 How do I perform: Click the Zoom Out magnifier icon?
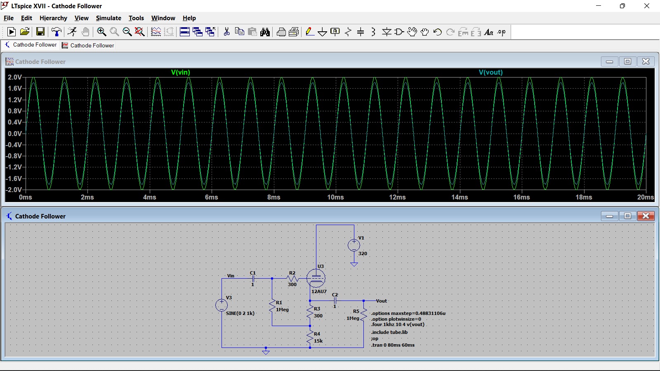click(127, 32)
